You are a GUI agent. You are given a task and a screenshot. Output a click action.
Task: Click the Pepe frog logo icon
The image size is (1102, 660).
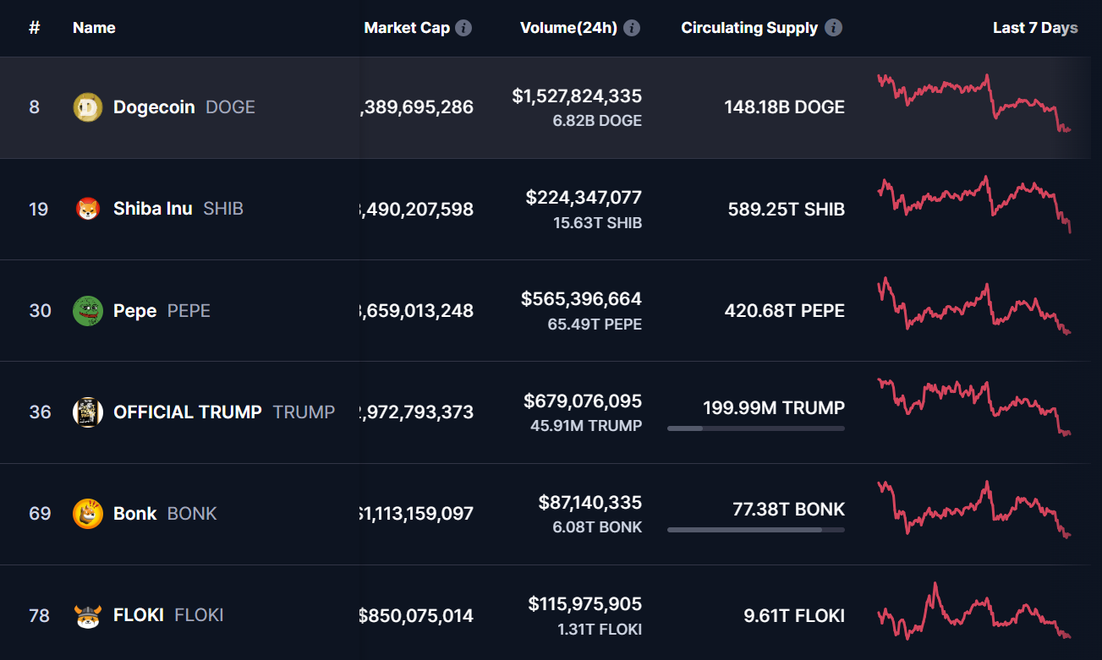coord(88,311)
